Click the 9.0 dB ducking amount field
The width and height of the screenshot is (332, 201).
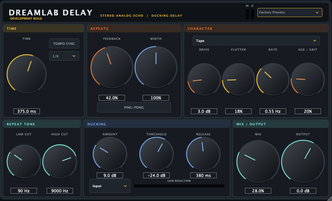(110, 175)
